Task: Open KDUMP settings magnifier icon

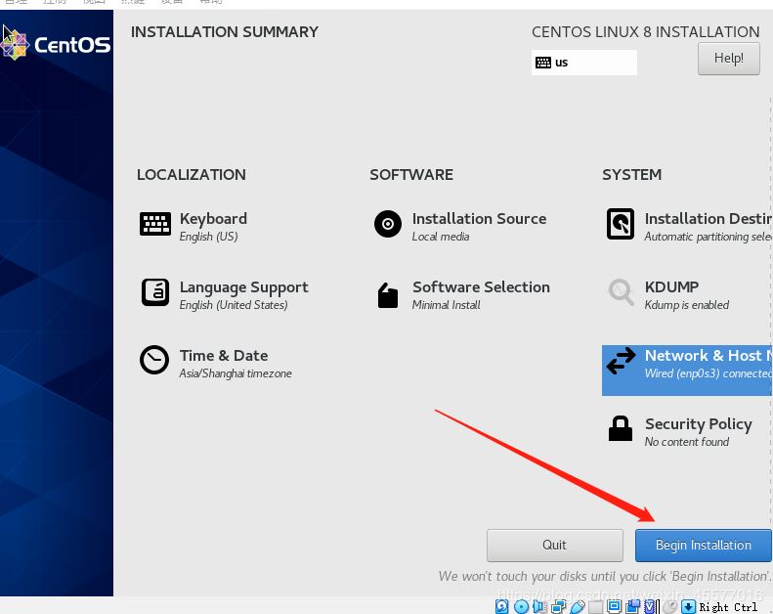Action: click(x=621, y=292)
